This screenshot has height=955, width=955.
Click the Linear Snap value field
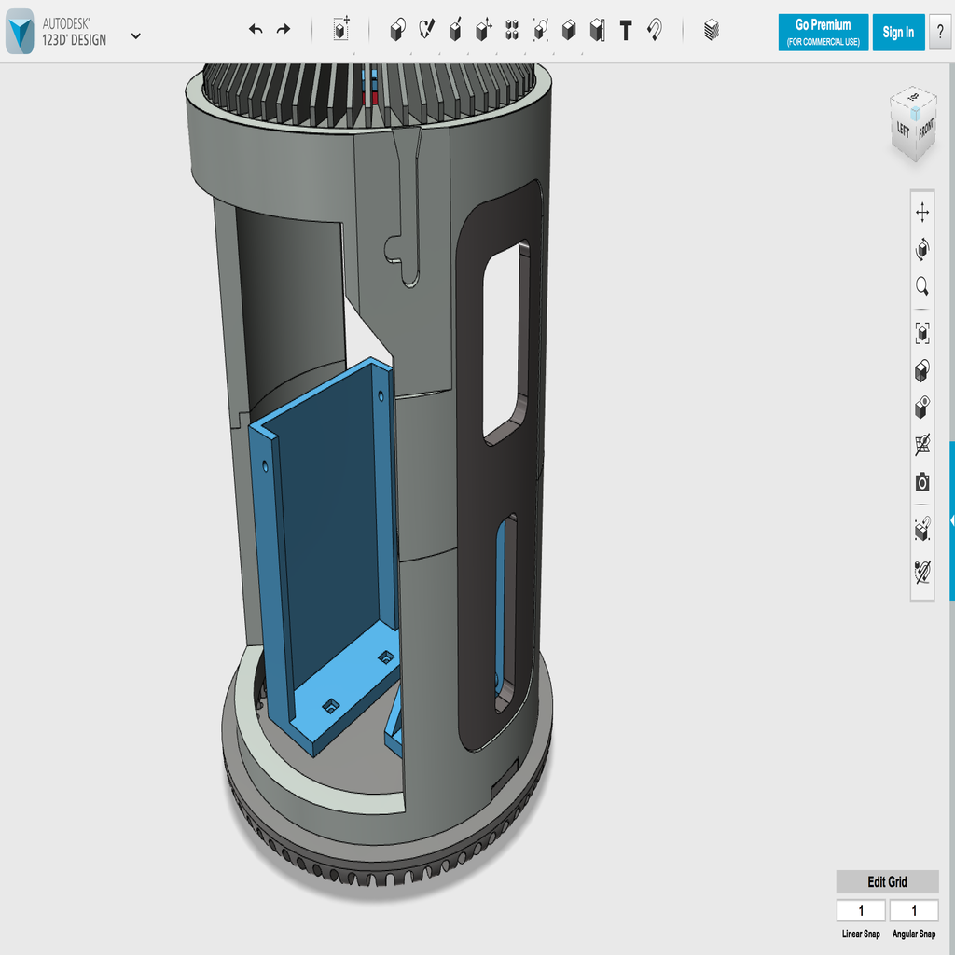tap(860, 910)
